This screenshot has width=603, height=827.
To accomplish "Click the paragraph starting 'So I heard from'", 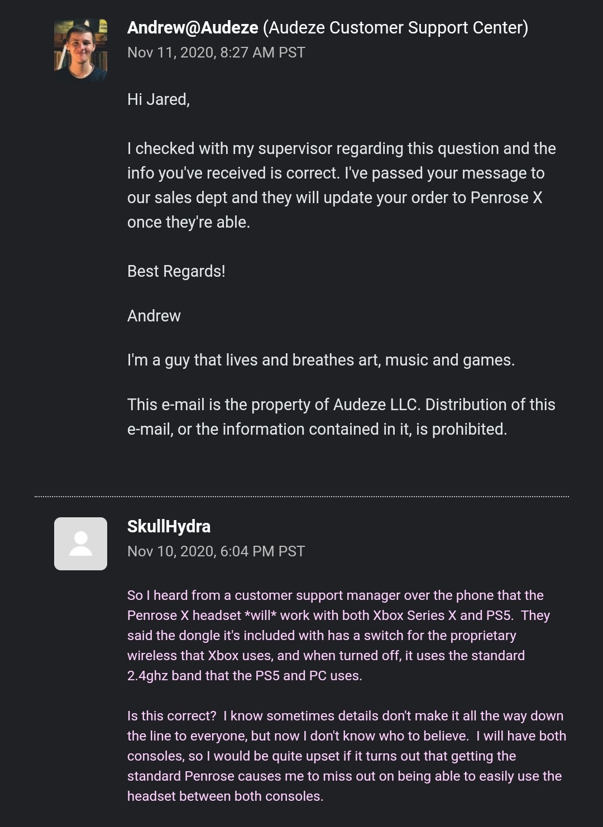I will click(x=339, y=636).
